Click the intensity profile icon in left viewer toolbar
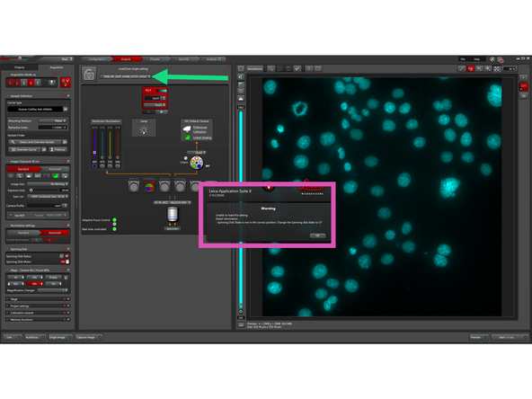Image resolution: width=532 pixels, height=399 pixels. tap(241, 99)
